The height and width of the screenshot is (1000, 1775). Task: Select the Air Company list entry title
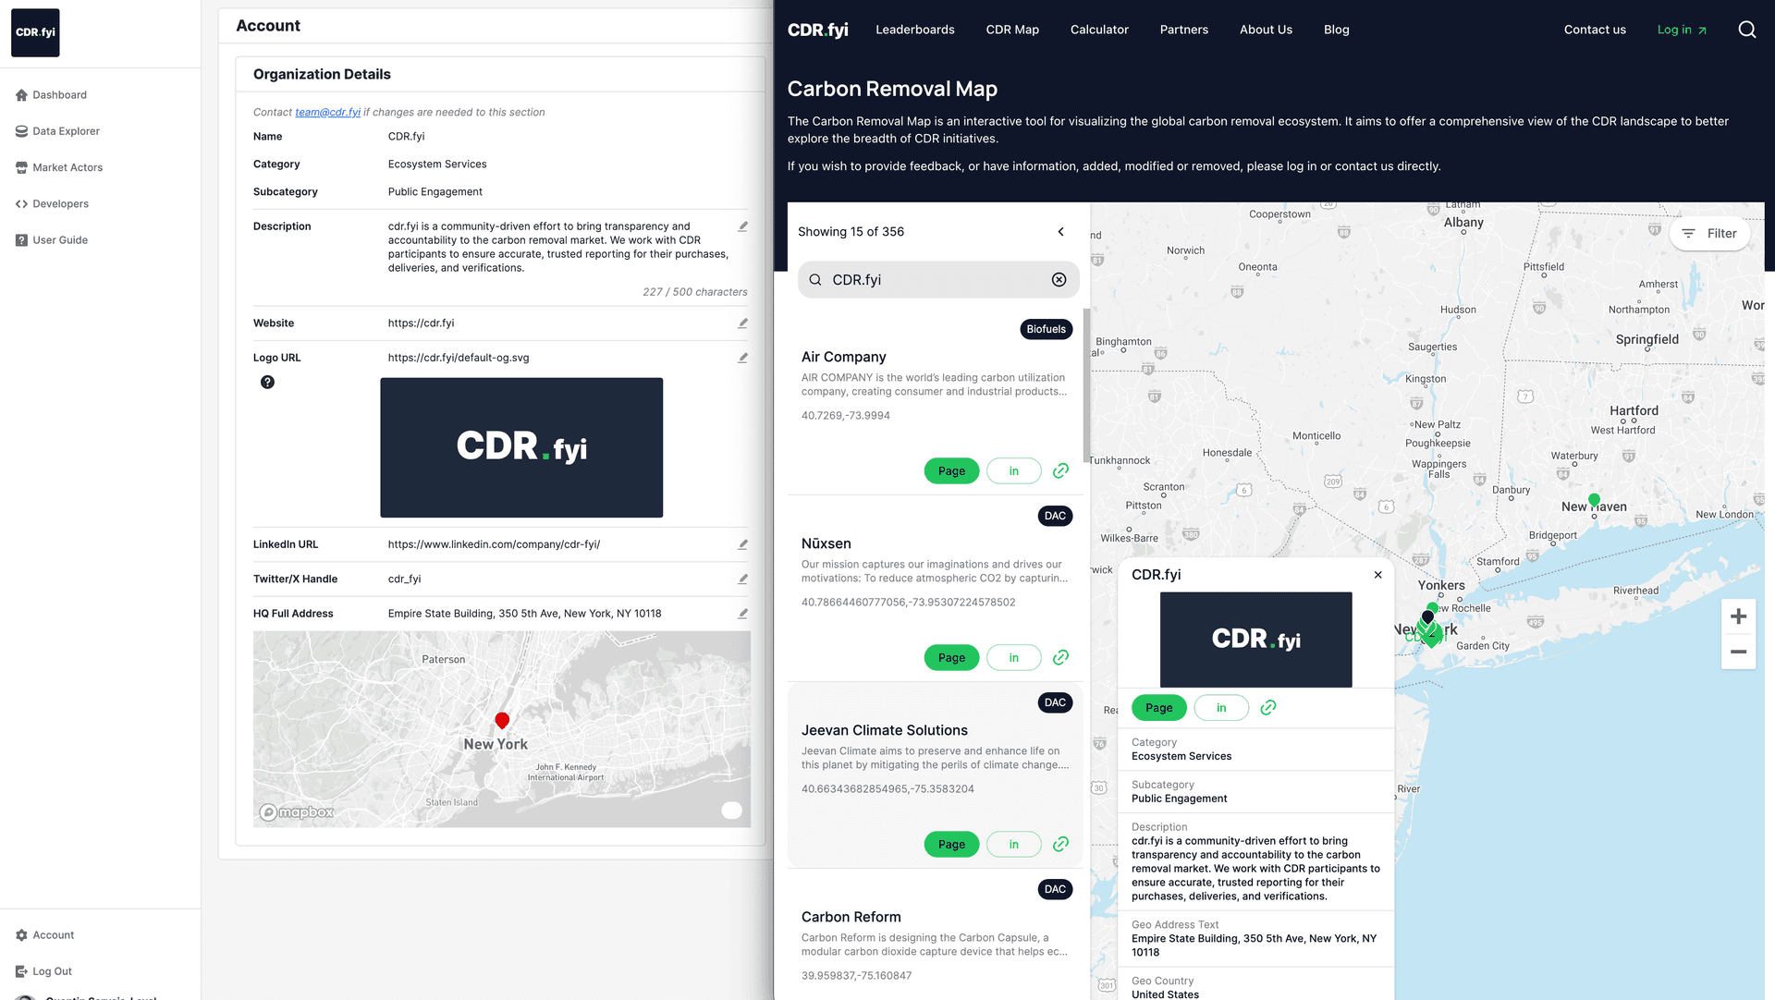pyautogui.click(x=843, y=357)
